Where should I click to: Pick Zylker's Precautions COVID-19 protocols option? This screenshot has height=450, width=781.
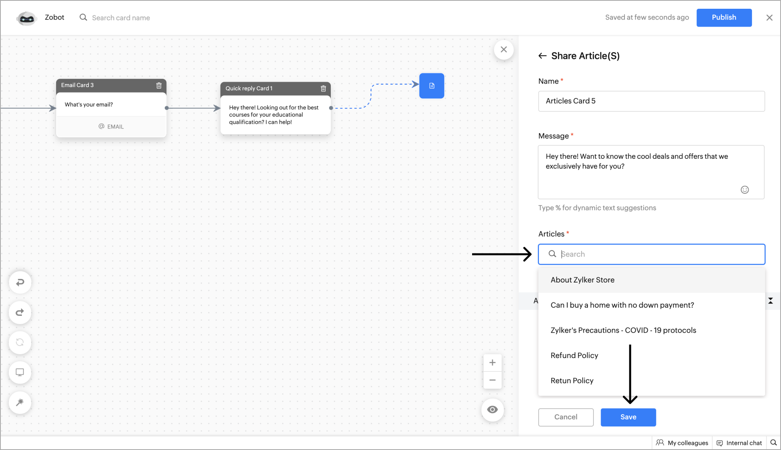(x=623, y=330)
